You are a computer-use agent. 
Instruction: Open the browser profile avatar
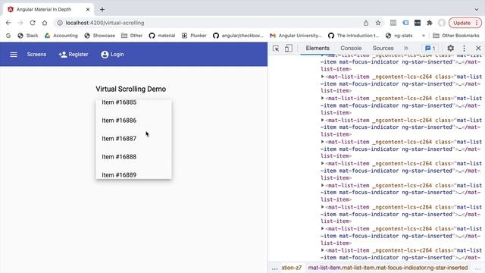click(x=442, y=23)
